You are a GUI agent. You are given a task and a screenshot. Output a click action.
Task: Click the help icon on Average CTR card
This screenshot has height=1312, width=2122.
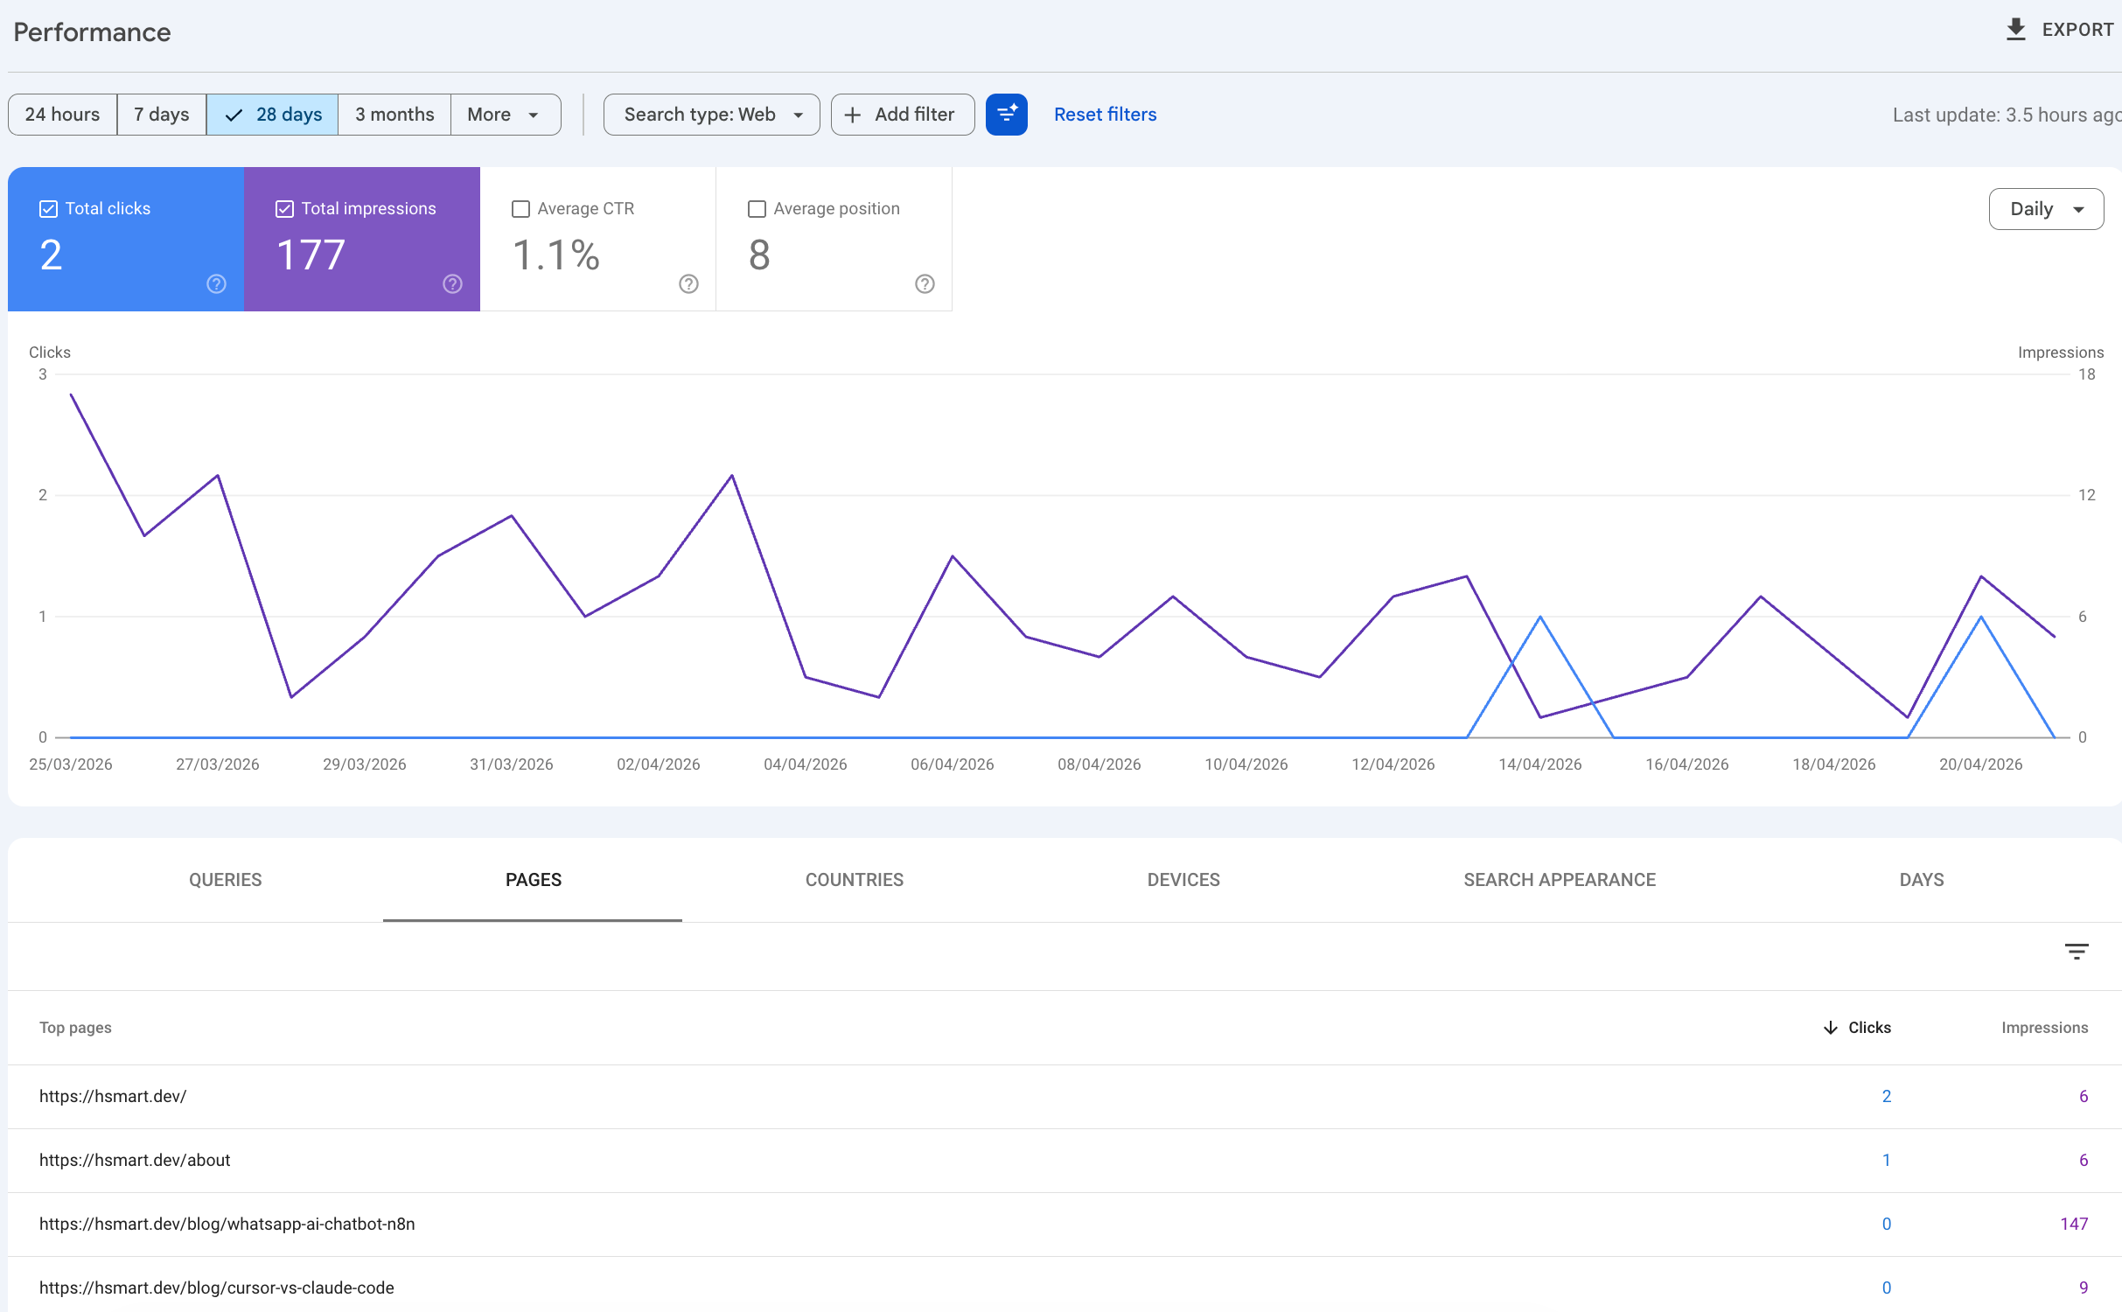[x=688, y=283]
